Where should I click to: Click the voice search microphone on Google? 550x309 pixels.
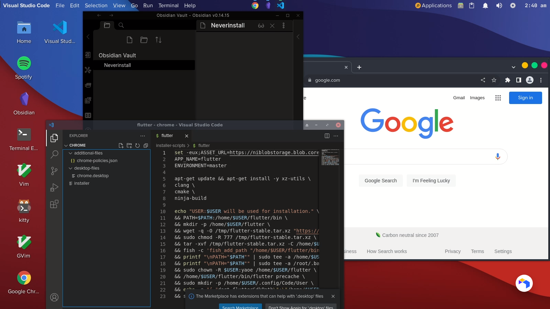[x=497, y=157]
